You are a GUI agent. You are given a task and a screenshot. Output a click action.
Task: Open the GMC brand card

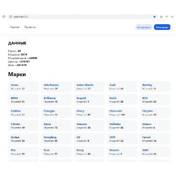(x=155, y=152)
